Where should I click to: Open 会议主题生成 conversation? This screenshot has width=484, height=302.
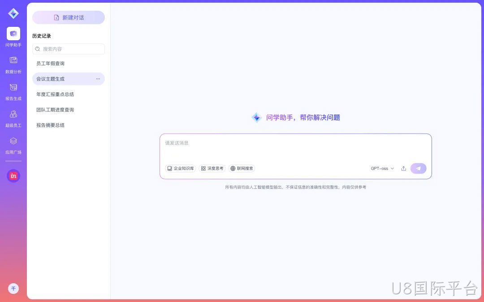[x=69, y=79]
